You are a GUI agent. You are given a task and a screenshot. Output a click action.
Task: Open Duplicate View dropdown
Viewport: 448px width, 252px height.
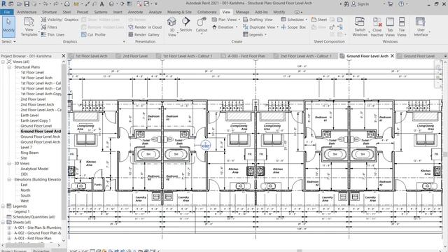coord(260,27)
